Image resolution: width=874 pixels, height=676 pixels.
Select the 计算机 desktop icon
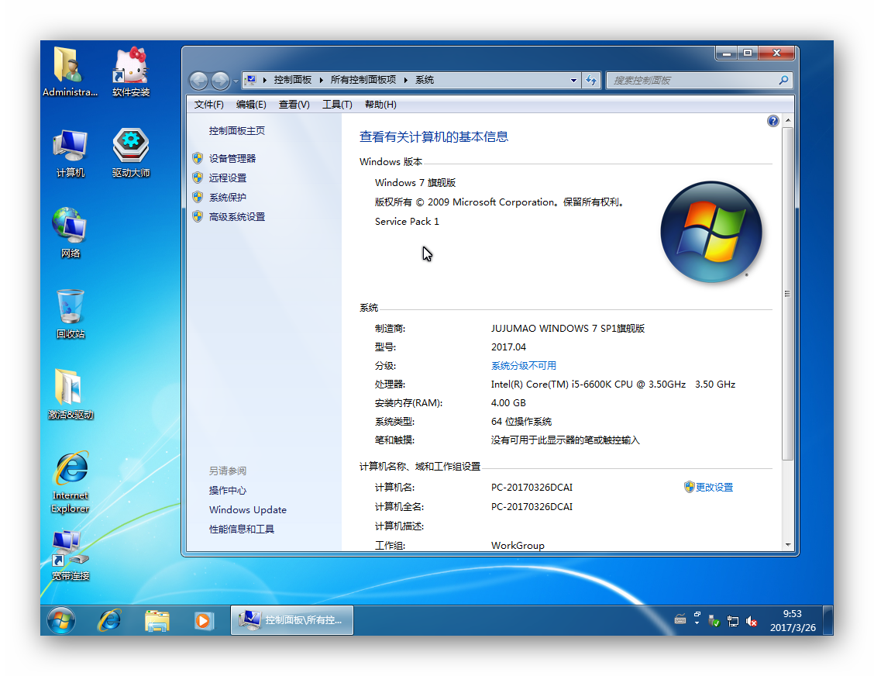click(71, 153)
